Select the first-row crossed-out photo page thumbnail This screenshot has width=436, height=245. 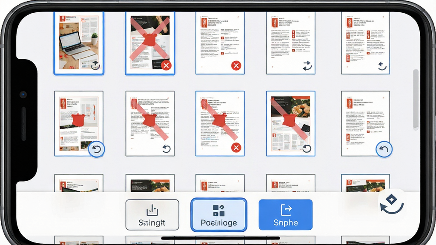pyautogui.click(x=150, y=43)
